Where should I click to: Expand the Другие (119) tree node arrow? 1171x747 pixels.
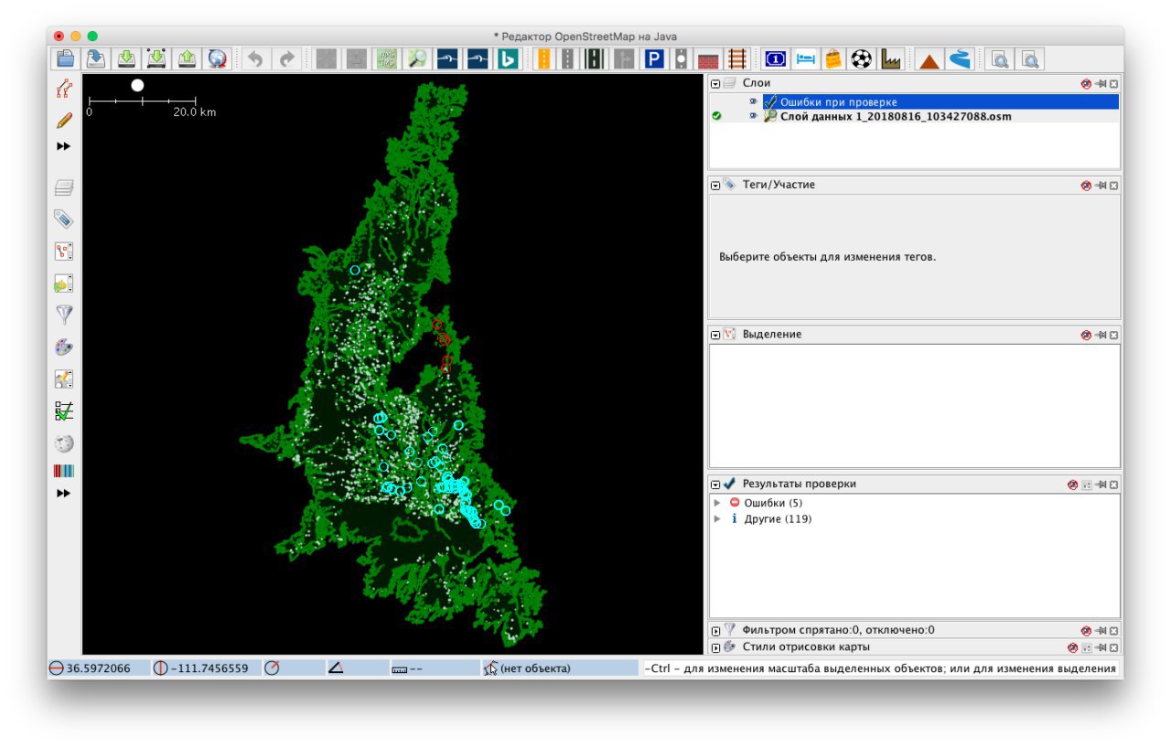tap(717, 519)
